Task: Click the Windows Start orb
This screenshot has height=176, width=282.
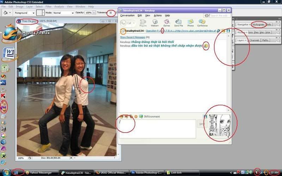Action: coord(6,172)
